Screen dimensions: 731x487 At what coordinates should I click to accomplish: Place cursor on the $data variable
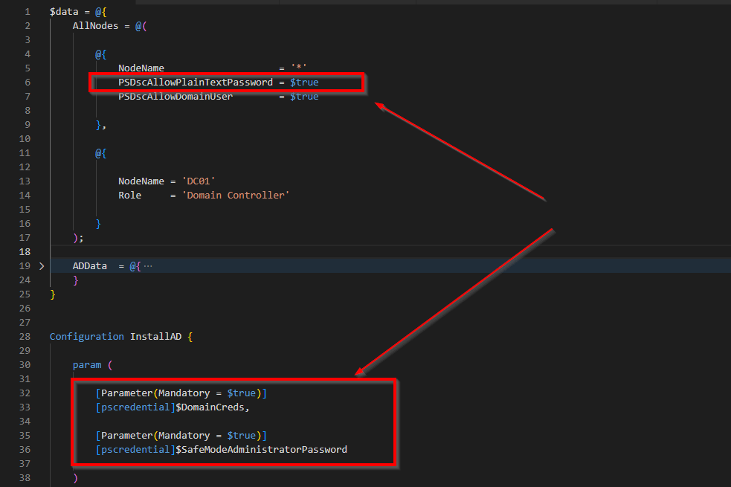pos(64,12)
